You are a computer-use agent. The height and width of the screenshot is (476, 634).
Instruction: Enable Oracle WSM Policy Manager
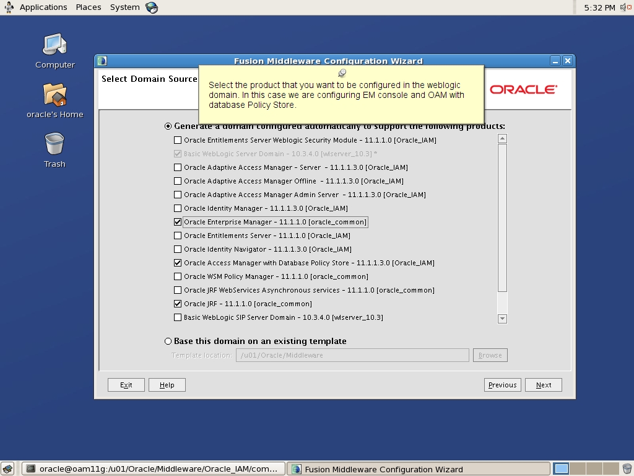pos(176,276)
